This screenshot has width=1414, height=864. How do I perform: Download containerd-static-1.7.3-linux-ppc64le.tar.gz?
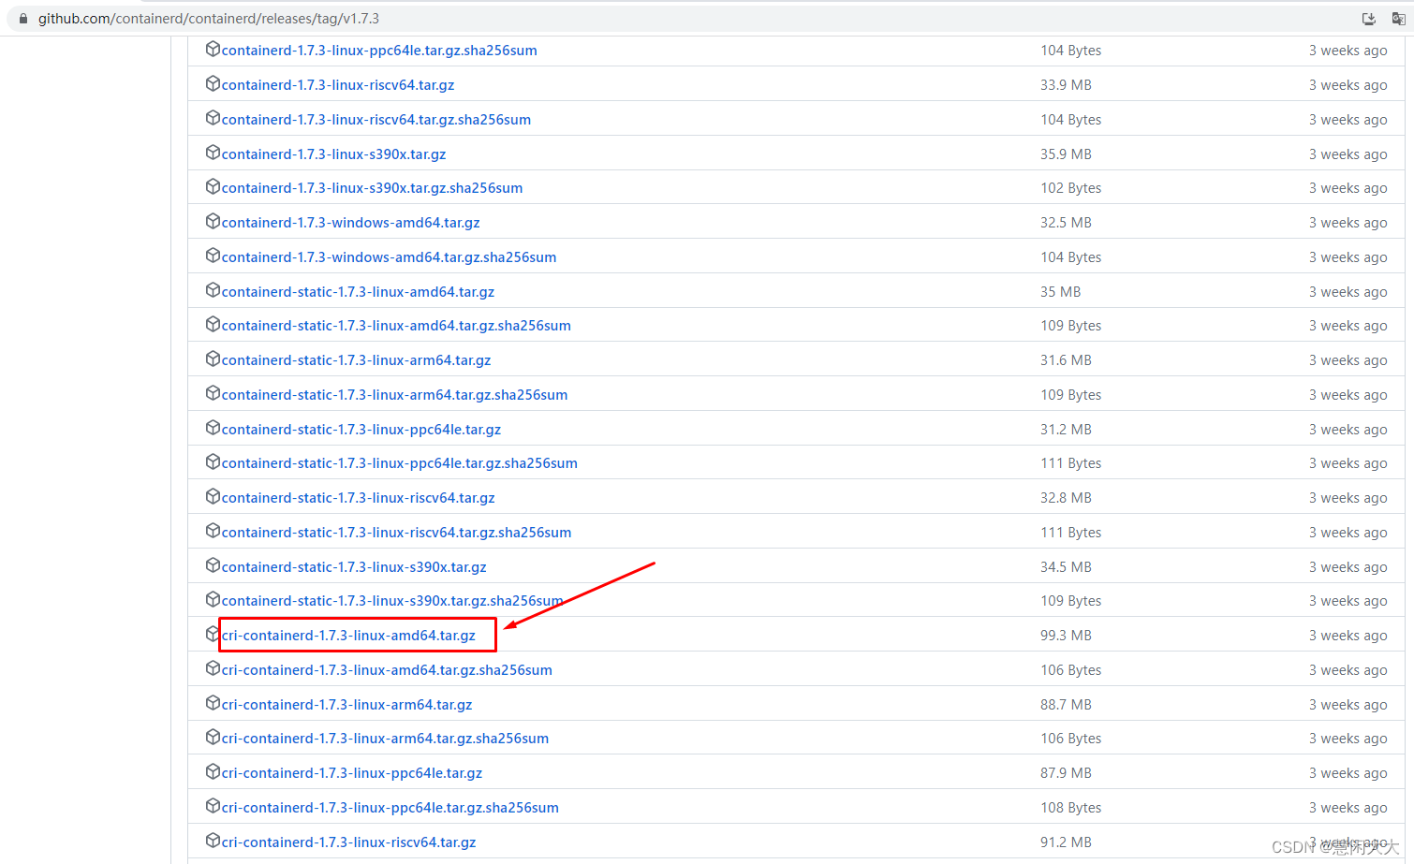pyautogui.click(x=361, y=430)
